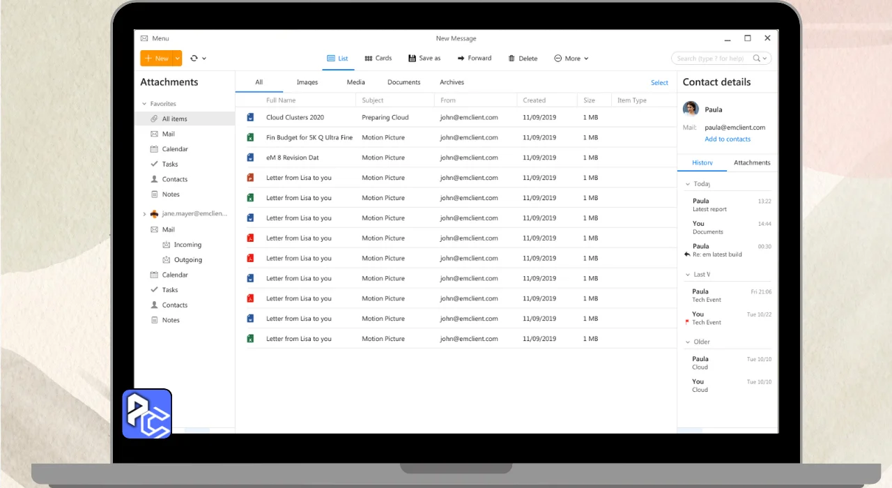The width and height of the screenshot is (892, 488).
Task: Open the sync dropdown arrow
Action: 204,59
